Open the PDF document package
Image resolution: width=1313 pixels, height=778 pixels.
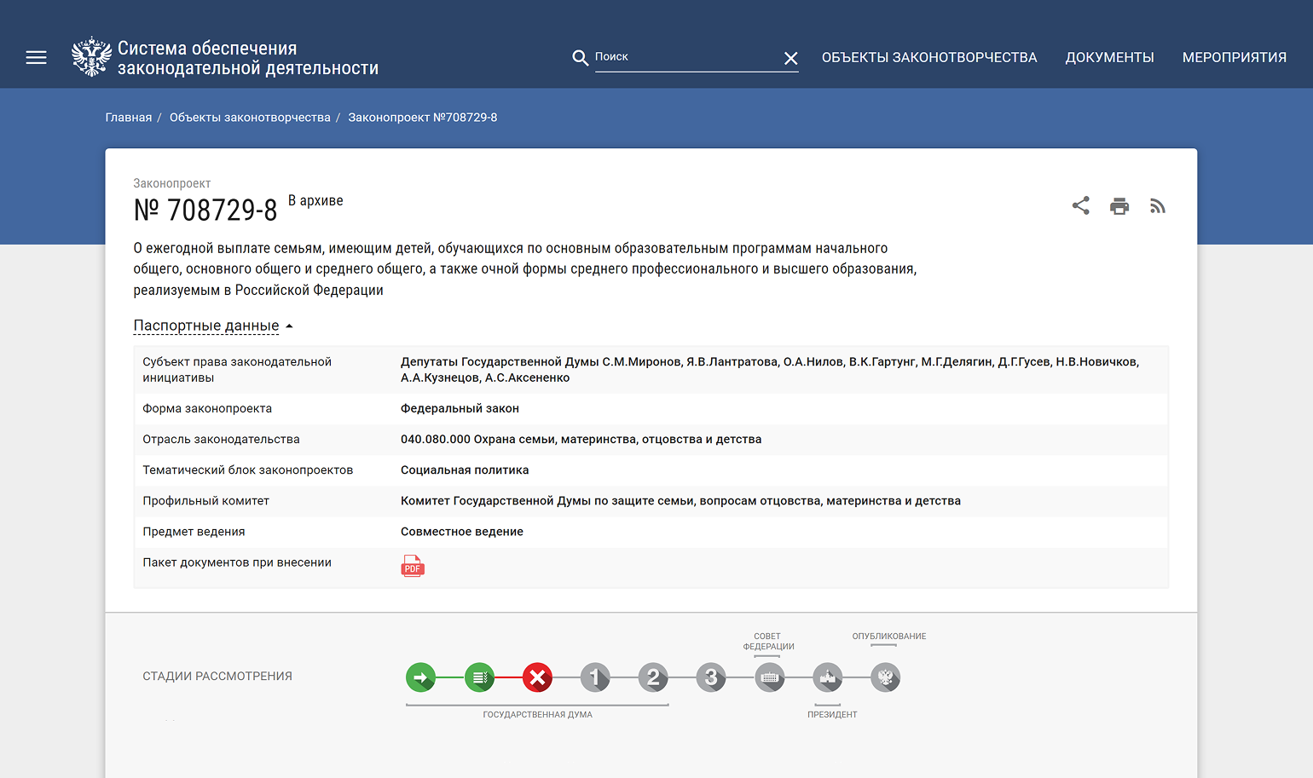(413, 566)
